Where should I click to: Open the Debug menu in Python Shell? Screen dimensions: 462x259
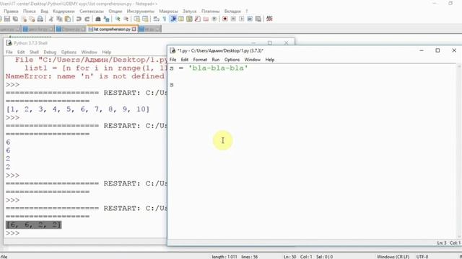[x=50, y=52]
